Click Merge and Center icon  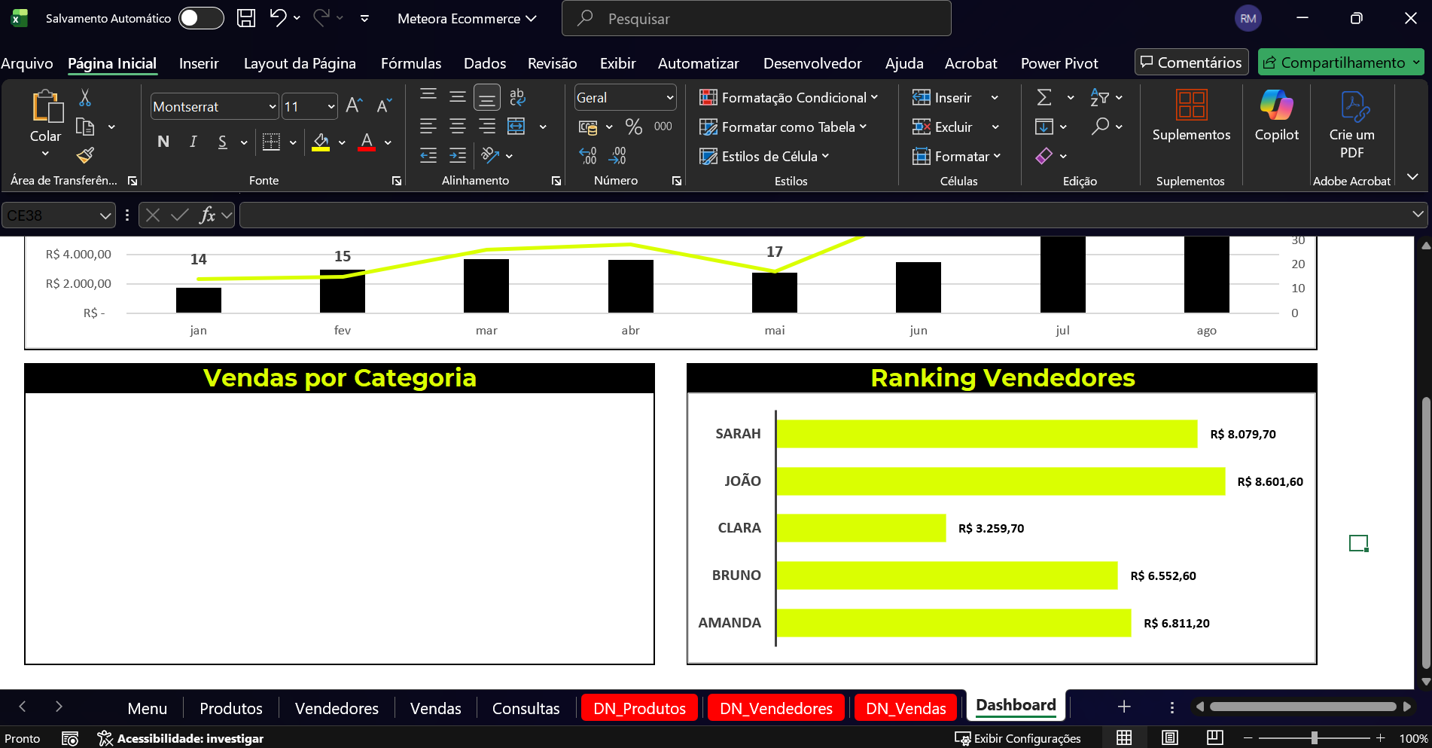pyautogui.click(x=516, y=127)
